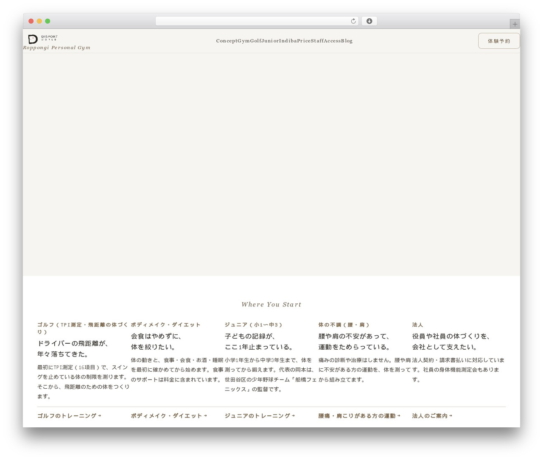
Task: Click the Where You Start heading
Action: click(x=271, y=304)
